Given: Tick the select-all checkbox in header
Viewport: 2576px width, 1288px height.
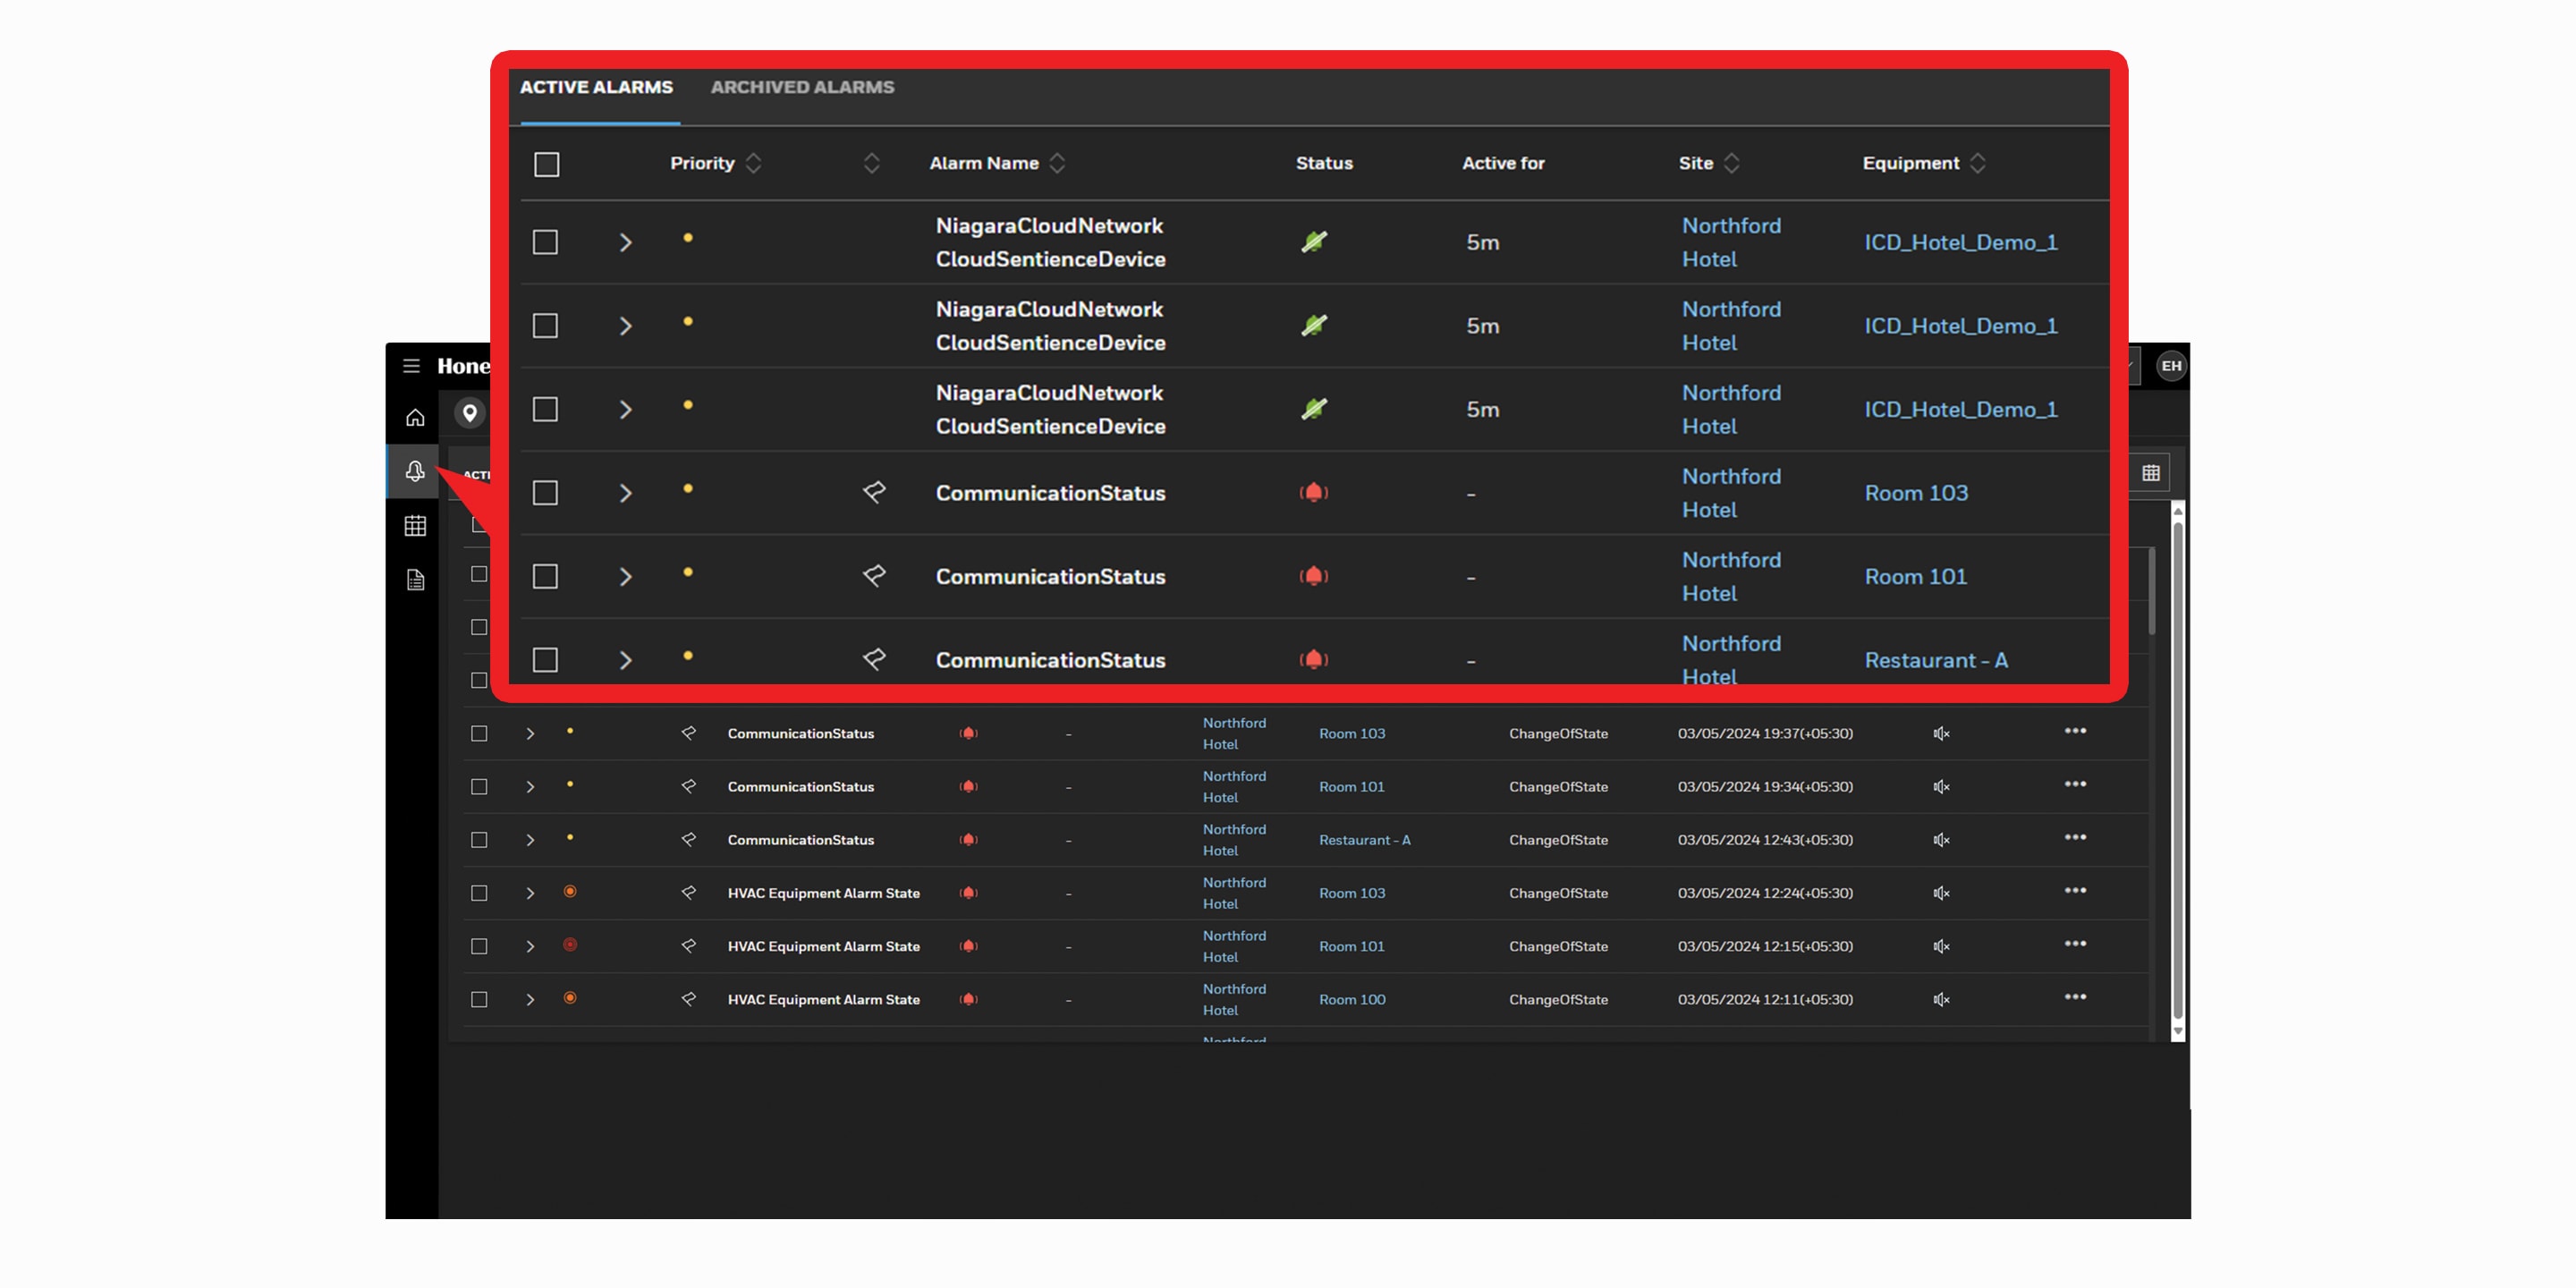Looking at the screenshot, I should (x=546, y=164).
